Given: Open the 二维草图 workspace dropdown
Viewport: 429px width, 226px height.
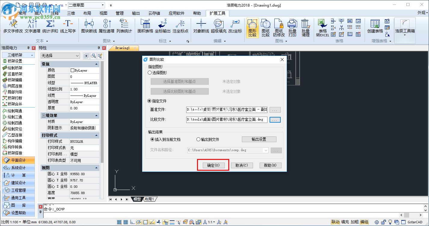Looking at the screenshot, I should click(86, 5).
